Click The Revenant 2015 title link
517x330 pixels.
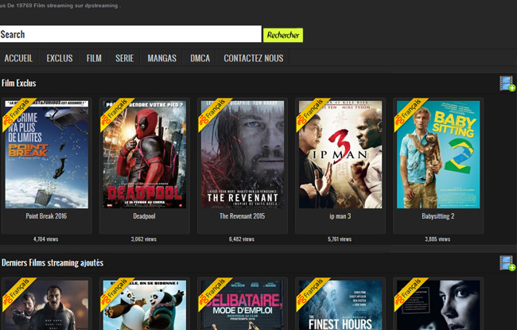[x=243, y=216]
